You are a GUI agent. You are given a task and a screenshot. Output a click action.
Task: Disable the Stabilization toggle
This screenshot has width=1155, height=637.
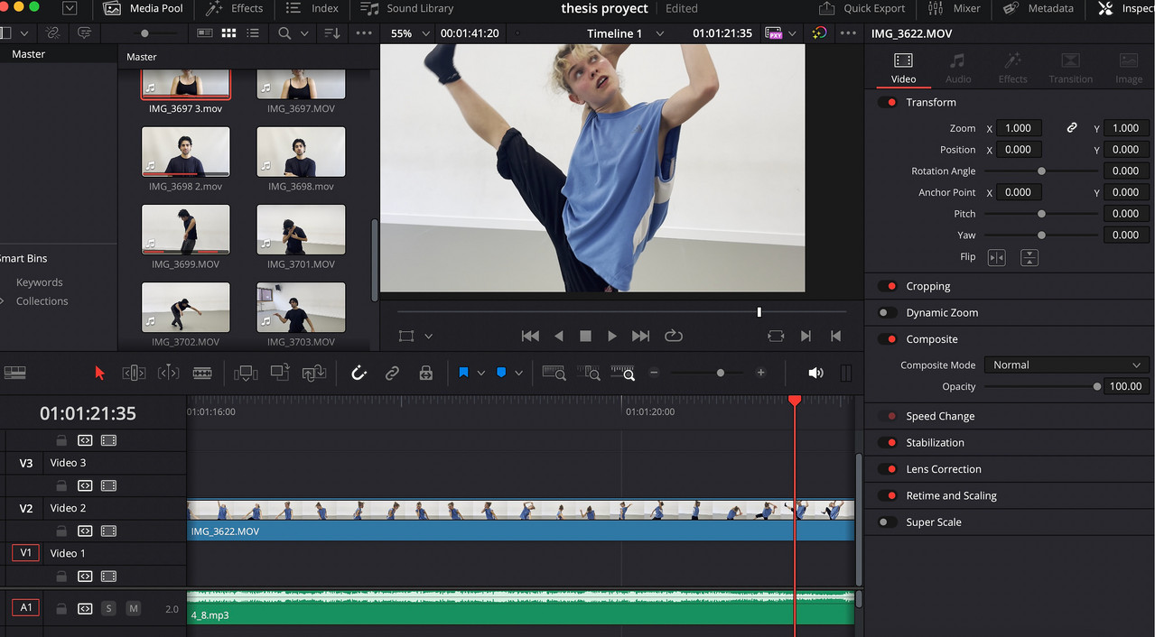[x=888, y=443]
